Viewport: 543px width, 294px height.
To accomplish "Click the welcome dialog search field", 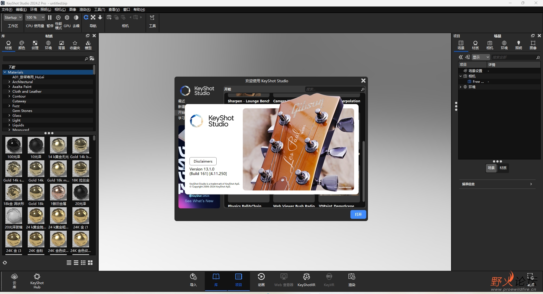I will [333, 89].
